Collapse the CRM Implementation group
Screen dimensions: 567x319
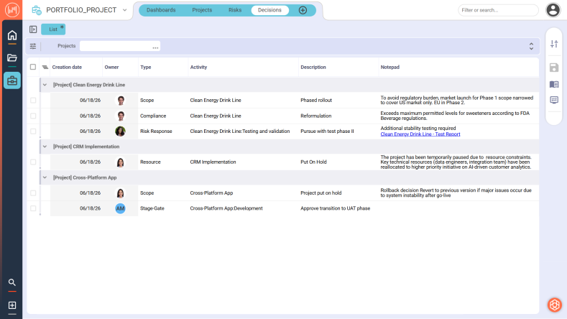pyautogui.click(x=45, y=147)
